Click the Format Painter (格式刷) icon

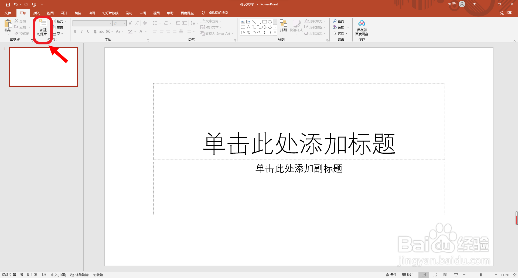pos(17,33)
